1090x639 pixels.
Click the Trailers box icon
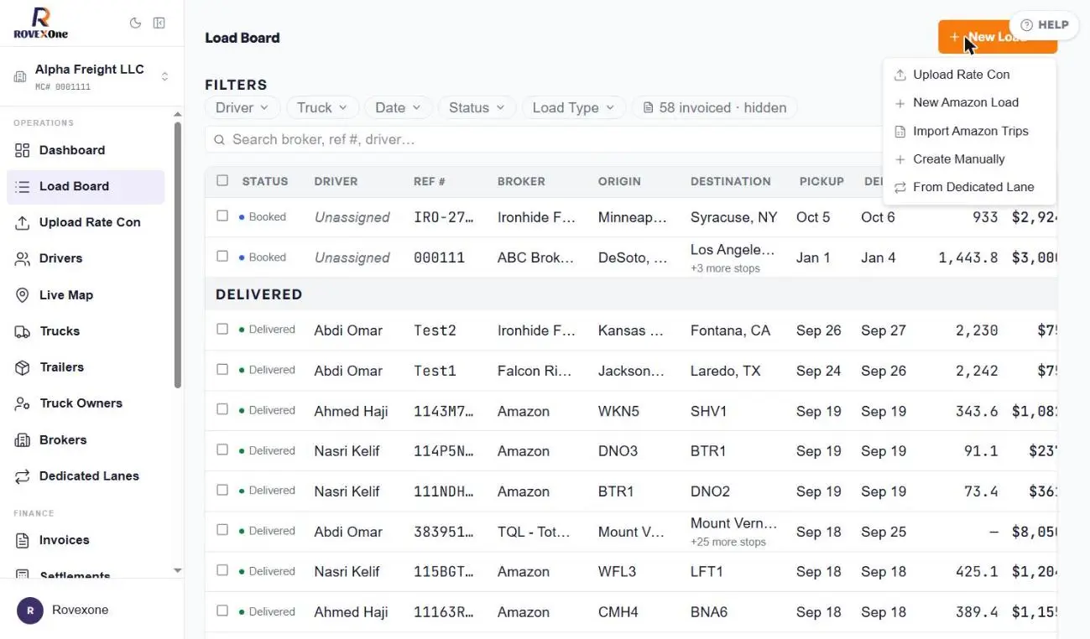tap(23, 367)
